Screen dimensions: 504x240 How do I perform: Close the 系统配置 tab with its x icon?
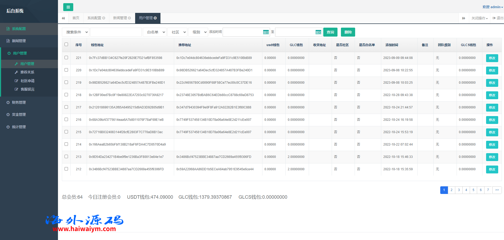(x=104, y=18)
